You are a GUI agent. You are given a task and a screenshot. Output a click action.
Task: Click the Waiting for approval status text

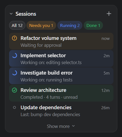(41, 45)
